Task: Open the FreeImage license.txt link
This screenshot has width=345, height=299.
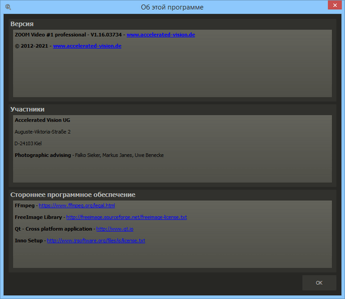Action: pyautogui.click(x=127, y=218)
